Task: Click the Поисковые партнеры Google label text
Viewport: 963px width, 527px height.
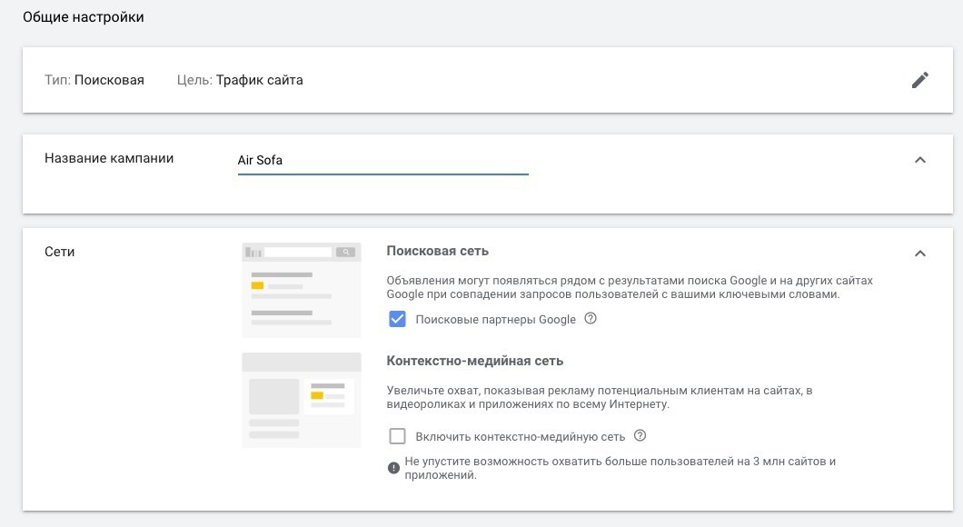Action: (x=496, y=320)
